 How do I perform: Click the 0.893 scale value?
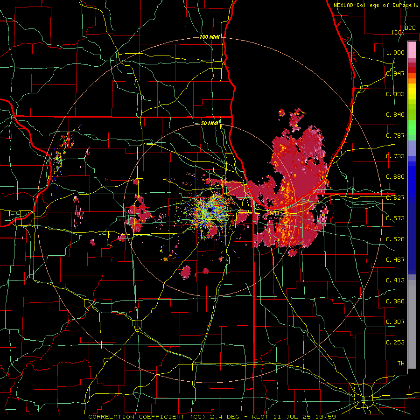[395, 94]
